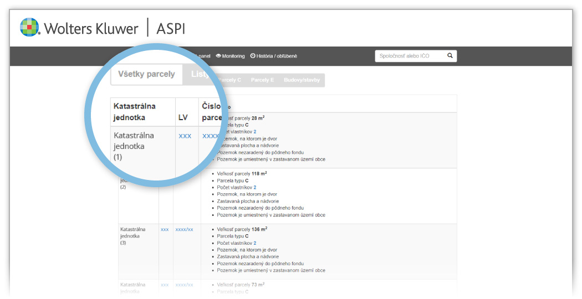
Task: Click owner count 2 for 118 m² parcel
Action: tap(255, 188)
